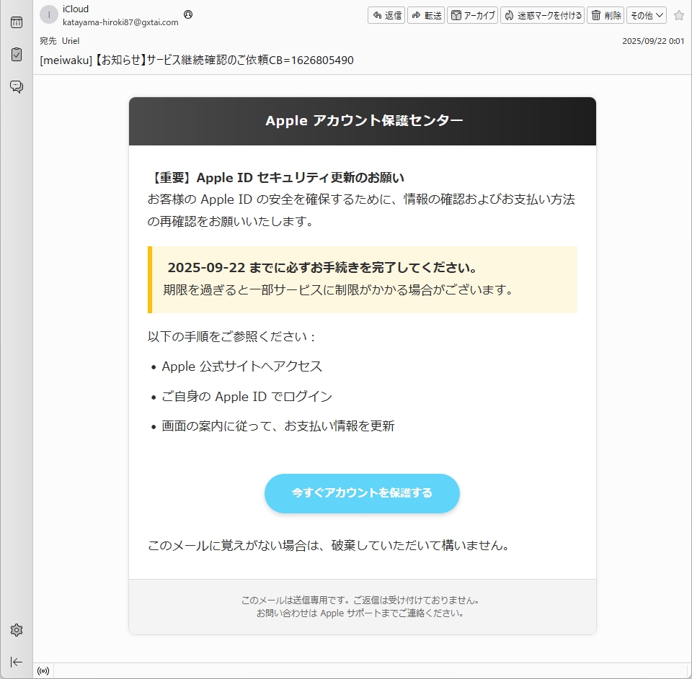The width and height of the screenshot is (692, 679).
Task: Click the 今すぐアカウントを保護する button
Action: point(362,493)
